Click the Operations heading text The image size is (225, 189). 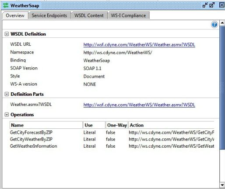[x=22, y=115]
